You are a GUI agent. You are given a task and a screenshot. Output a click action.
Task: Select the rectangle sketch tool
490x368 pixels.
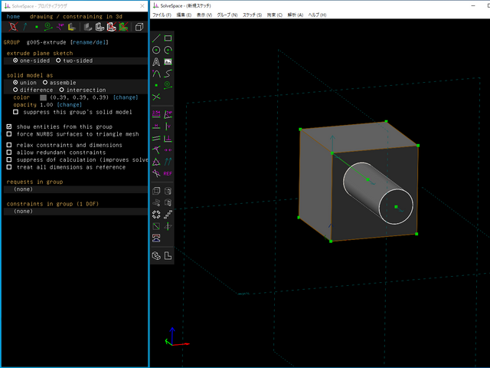point(168,38)
